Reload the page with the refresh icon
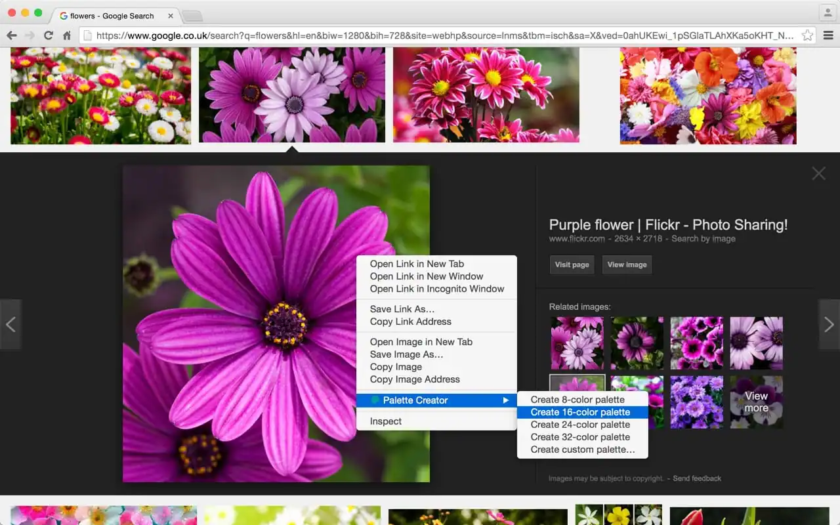Image resolution: width=840 pixels, height=525 pixels. point(49,35)
